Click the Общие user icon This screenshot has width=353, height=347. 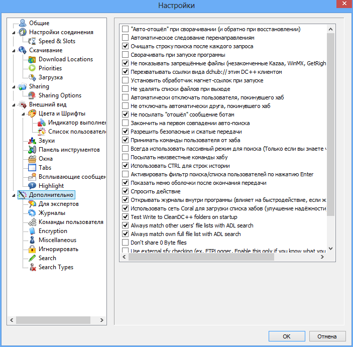coord(23,23)
